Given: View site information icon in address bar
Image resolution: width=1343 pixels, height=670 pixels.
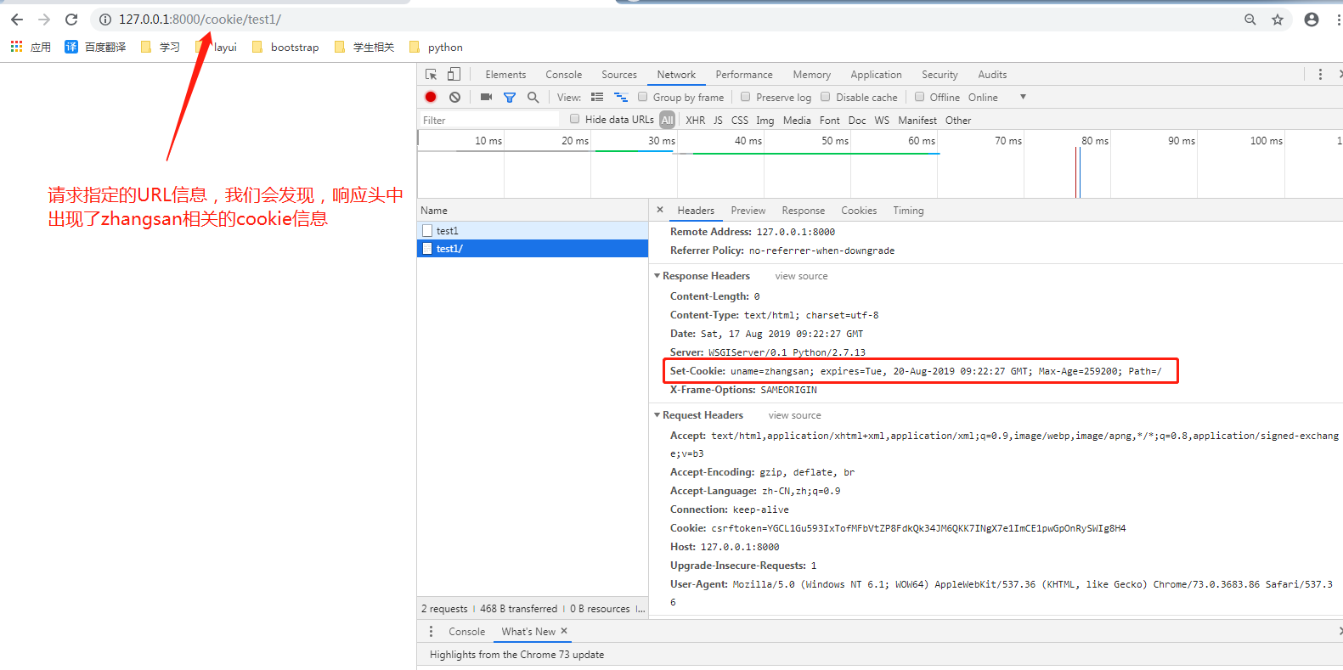Looking at the screenshot, I should 105,20.
